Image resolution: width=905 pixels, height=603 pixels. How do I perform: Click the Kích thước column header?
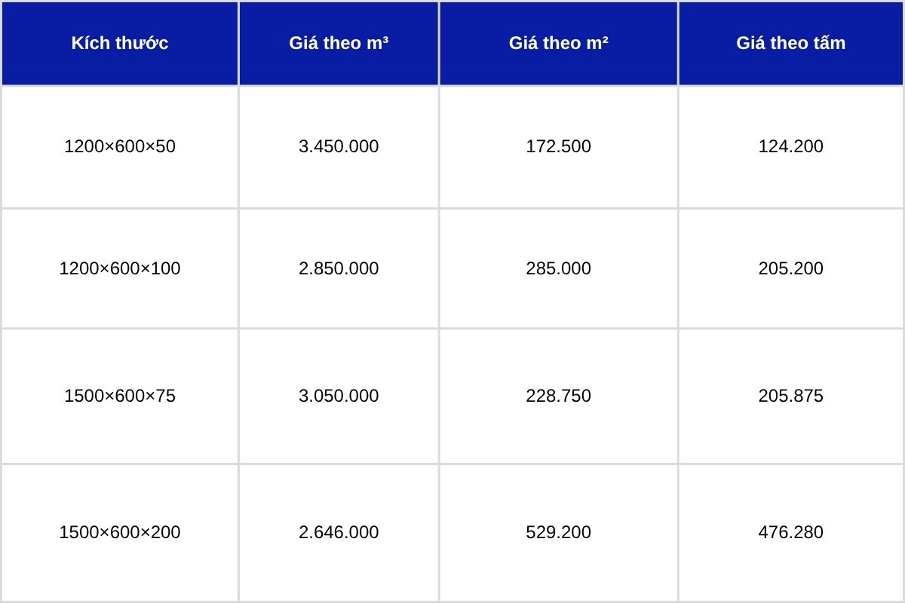coord(120,43)
